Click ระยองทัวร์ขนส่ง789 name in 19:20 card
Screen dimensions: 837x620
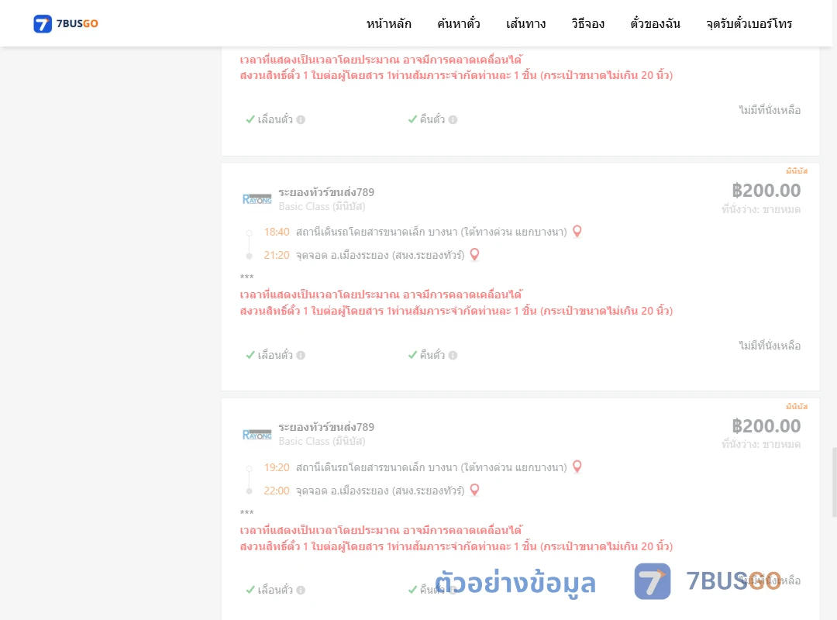(x=326, y=427)
